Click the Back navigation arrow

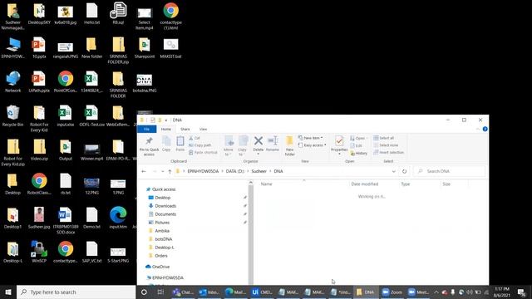pos(144,171)
